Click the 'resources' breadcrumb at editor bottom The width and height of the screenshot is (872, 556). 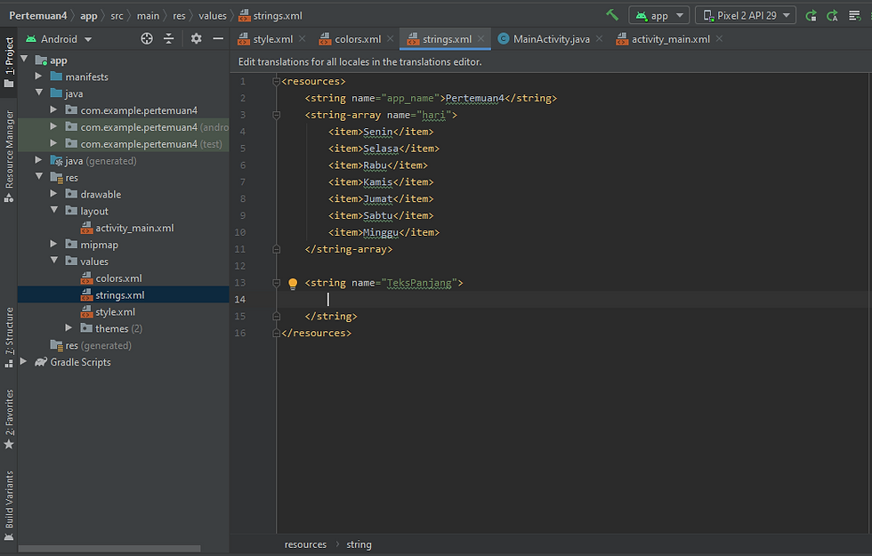pos(305,544)
